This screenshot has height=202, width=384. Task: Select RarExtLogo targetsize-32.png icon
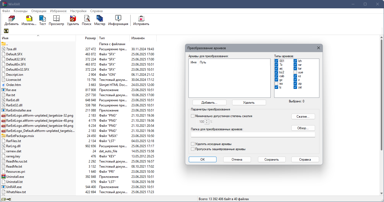click(x=4, y=115)
